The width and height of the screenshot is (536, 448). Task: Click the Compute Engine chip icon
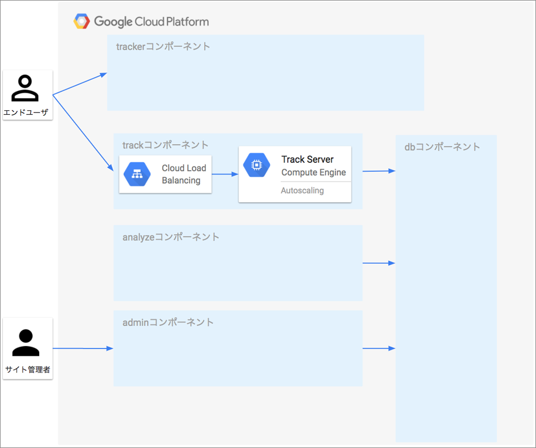click(257, 165)
